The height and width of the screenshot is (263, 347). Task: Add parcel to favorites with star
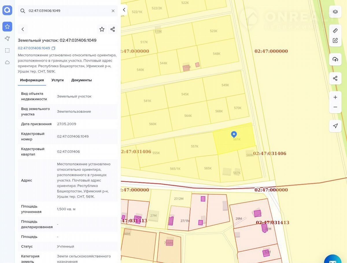[x=102, y=29]
